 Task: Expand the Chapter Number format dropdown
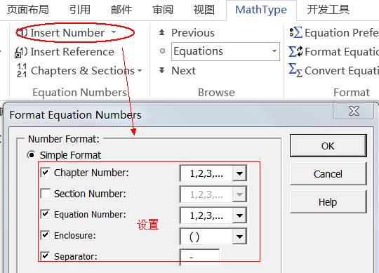tap(239, 173)
